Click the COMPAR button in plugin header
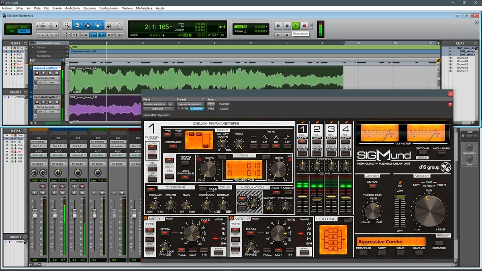 point(197,109)
